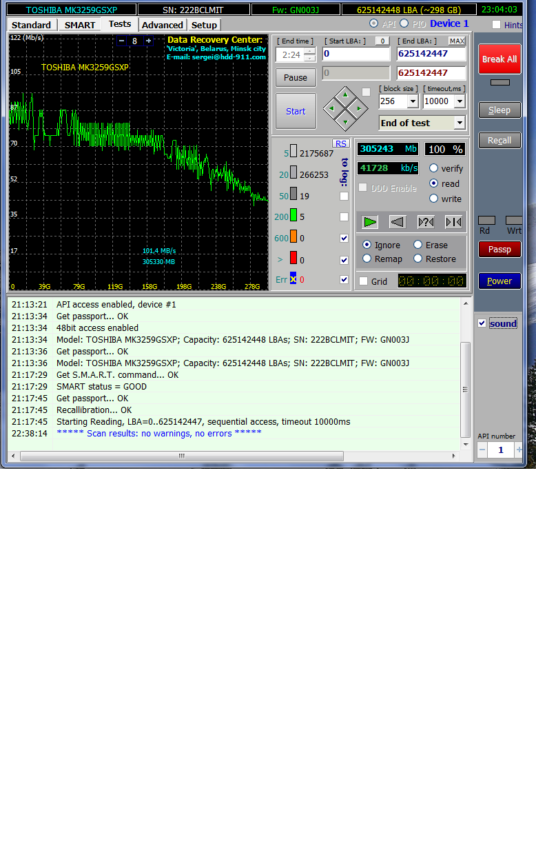Select the verify radio button

434,168
